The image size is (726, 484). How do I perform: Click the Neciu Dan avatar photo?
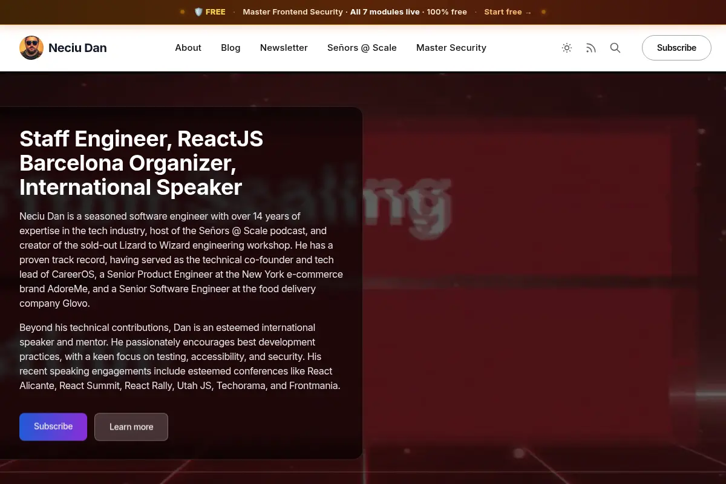tap(31, 48)
